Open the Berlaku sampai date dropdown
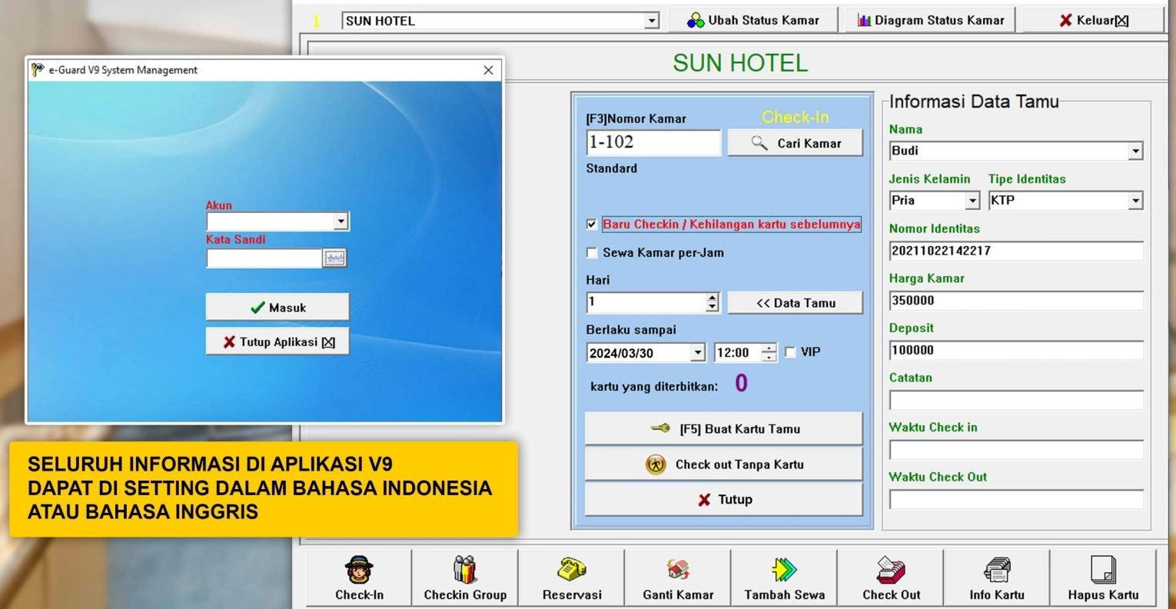Screen dimensions: 1176x609 coord(697,352)
